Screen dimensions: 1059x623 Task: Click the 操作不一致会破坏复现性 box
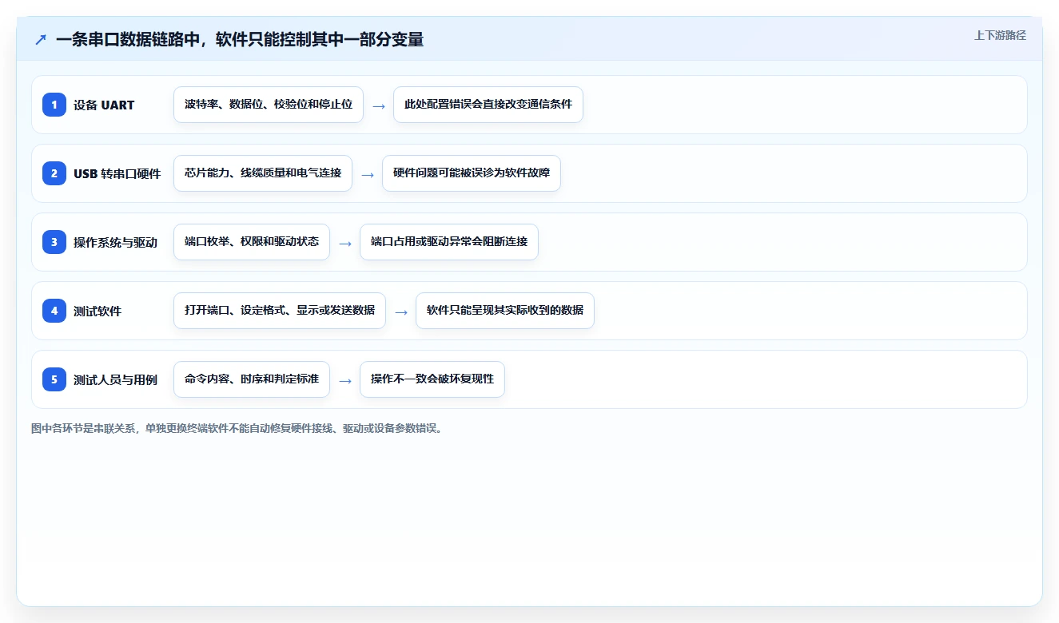point(432,379)
